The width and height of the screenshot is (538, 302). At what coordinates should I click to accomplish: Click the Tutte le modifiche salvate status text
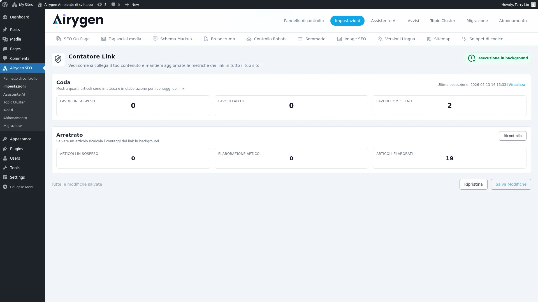(77, 184)
